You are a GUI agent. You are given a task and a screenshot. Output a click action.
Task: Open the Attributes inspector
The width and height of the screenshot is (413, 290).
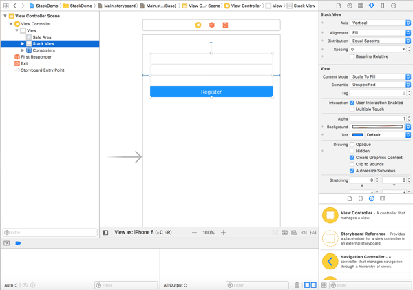(372, 6)
